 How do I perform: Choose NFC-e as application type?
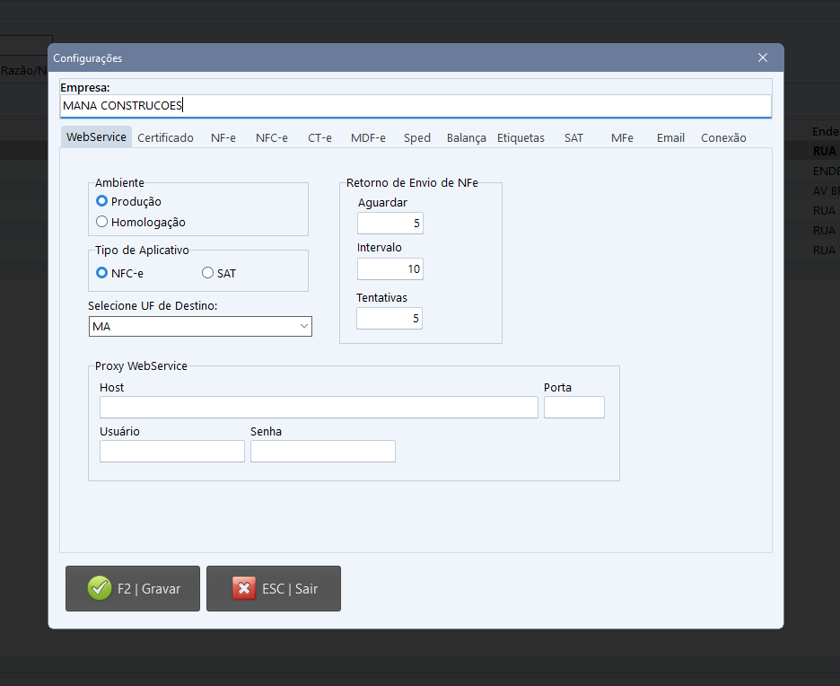102,273
